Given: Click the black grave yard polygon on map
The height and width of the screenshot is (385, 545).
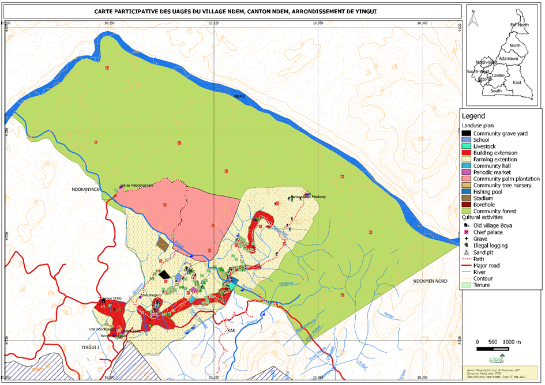Looking at the screenshot, I should (x=164, y=275).
